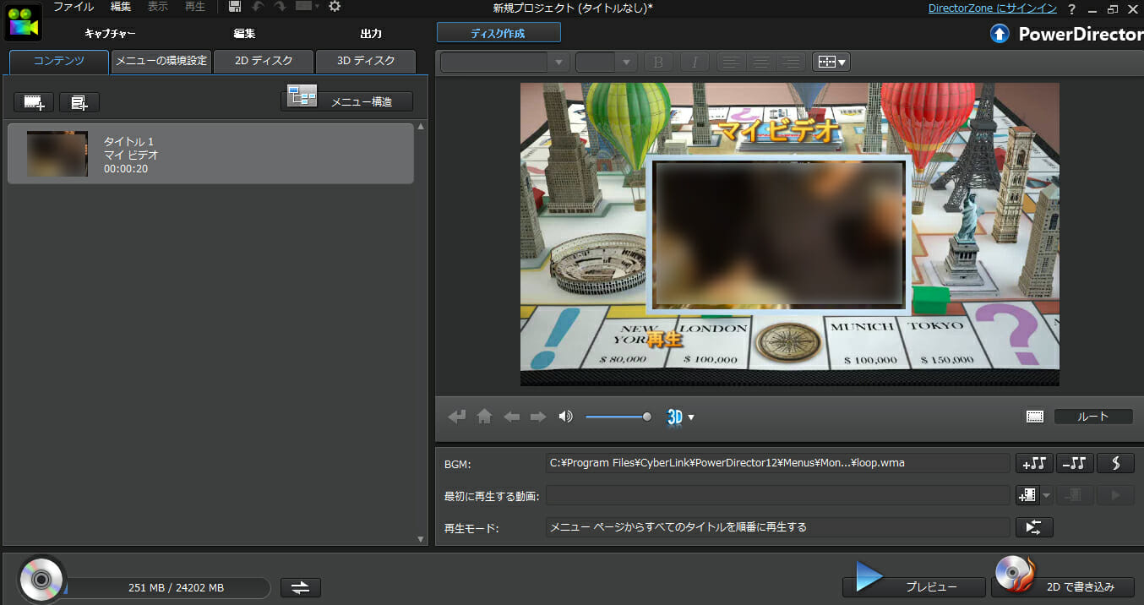
Task: Click the PowerDirector upgrade arrow icon
Action: [x=1000, y=34]
